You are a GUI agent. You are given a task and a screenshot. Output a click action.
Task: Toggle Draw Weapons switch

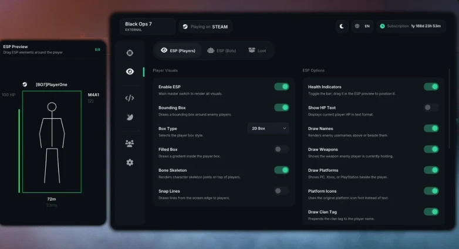click(431, 149)
